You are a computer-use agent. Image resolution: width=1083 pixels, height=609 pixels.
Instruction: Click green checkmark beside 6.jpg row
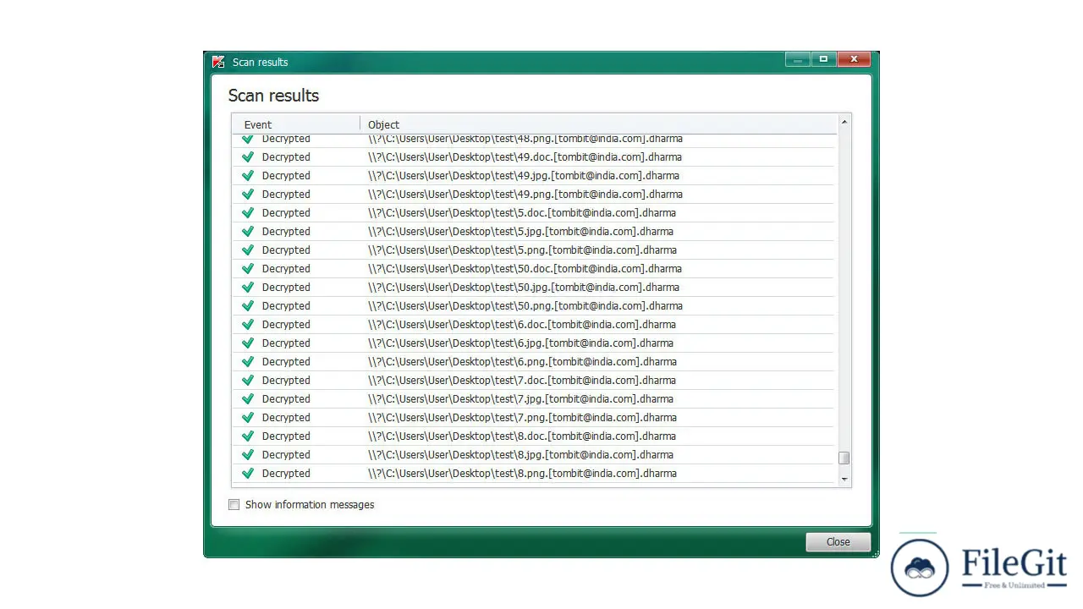point(248,343)
